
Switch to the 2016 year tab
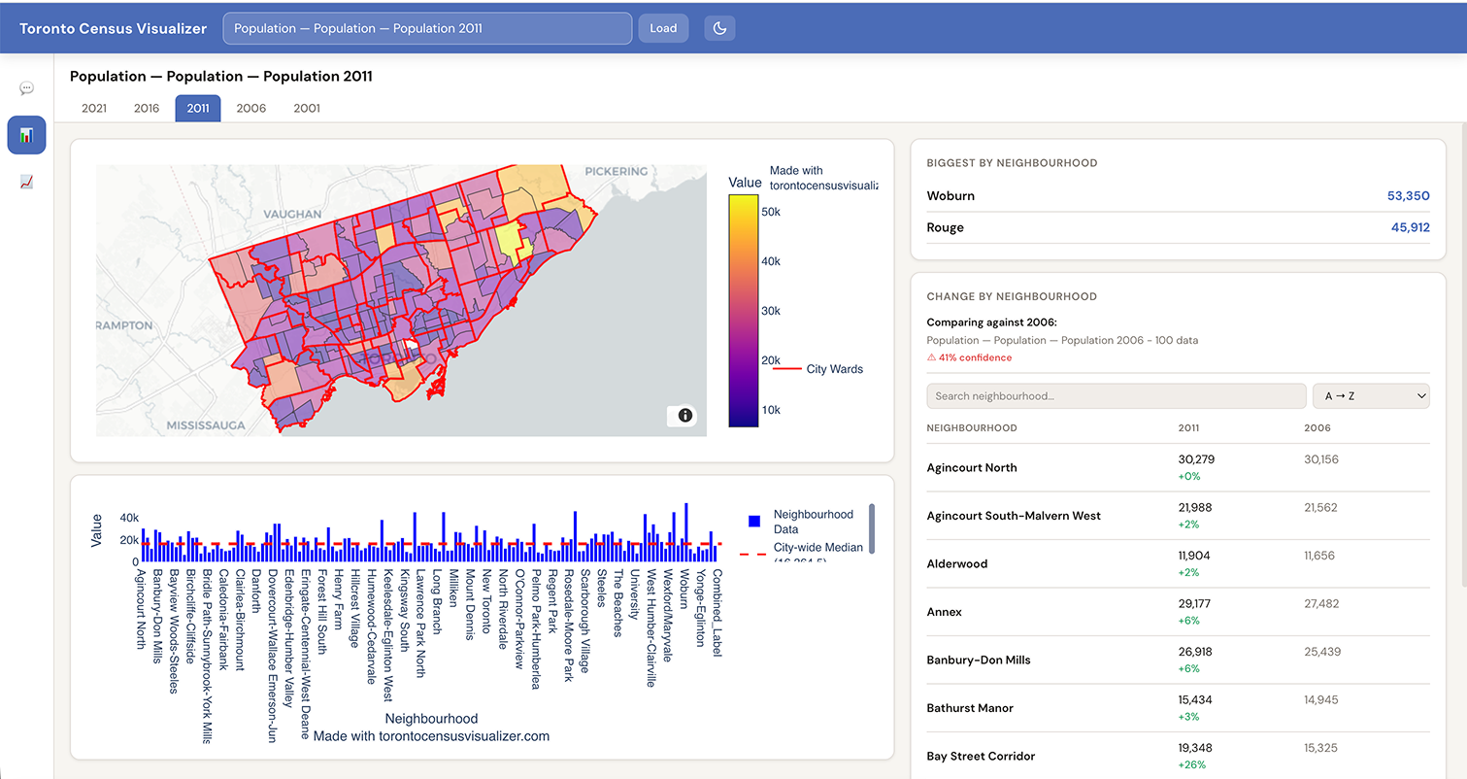(x=147, y=108)
